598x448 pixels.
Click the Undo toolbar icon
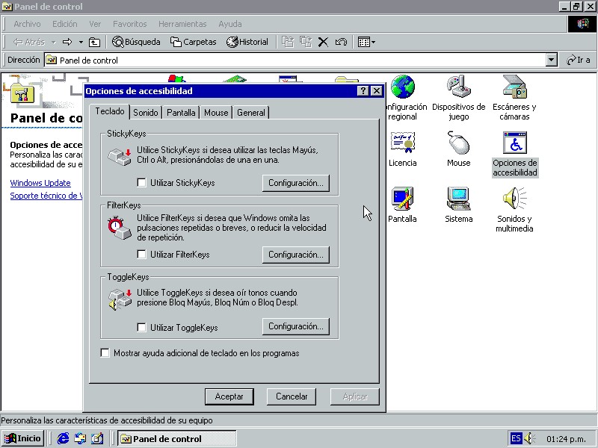click(341, 42)
